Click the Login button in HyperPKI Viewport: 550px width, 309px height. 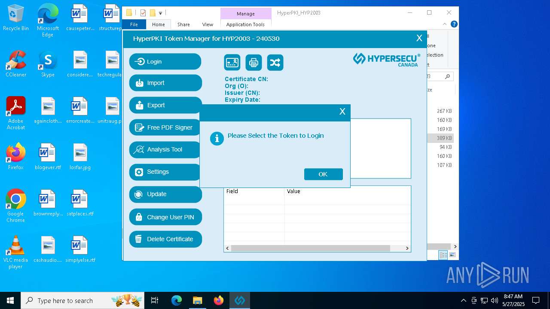tap(165, 61)
